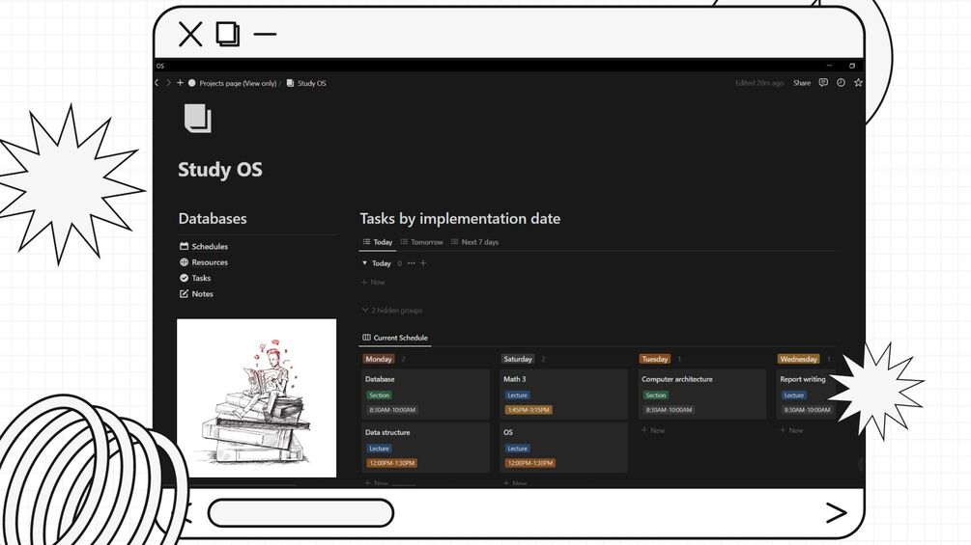Image resolution: width=971 pixels, height=545 pixels.
Task: Click Projects page breadcrumb circle icon
Action: click(x=192, y=83)
